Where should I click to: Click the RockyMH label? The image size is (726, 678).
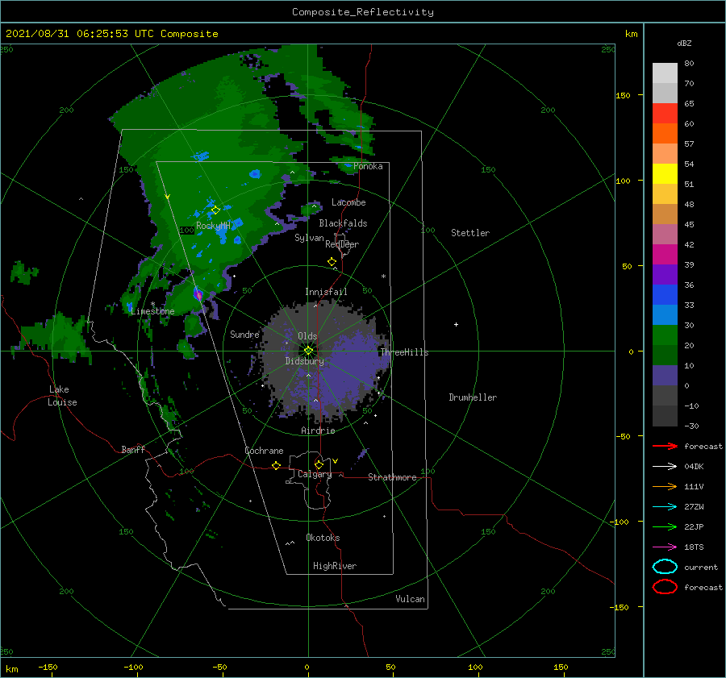(x=213, y=226)
